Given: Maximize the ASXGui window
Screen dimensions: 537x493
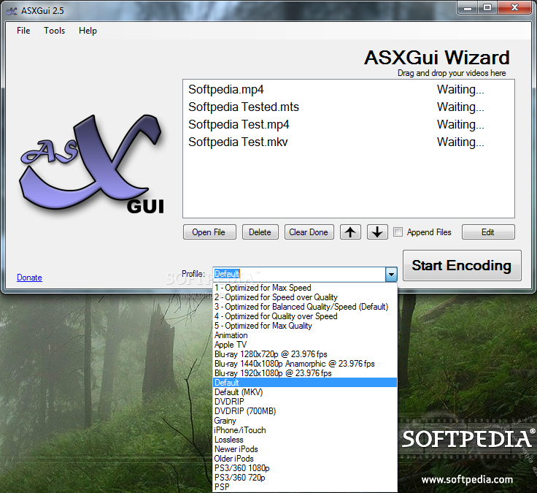Looking at the screenshot, I should pyautogui.click(x=487, y=8).
